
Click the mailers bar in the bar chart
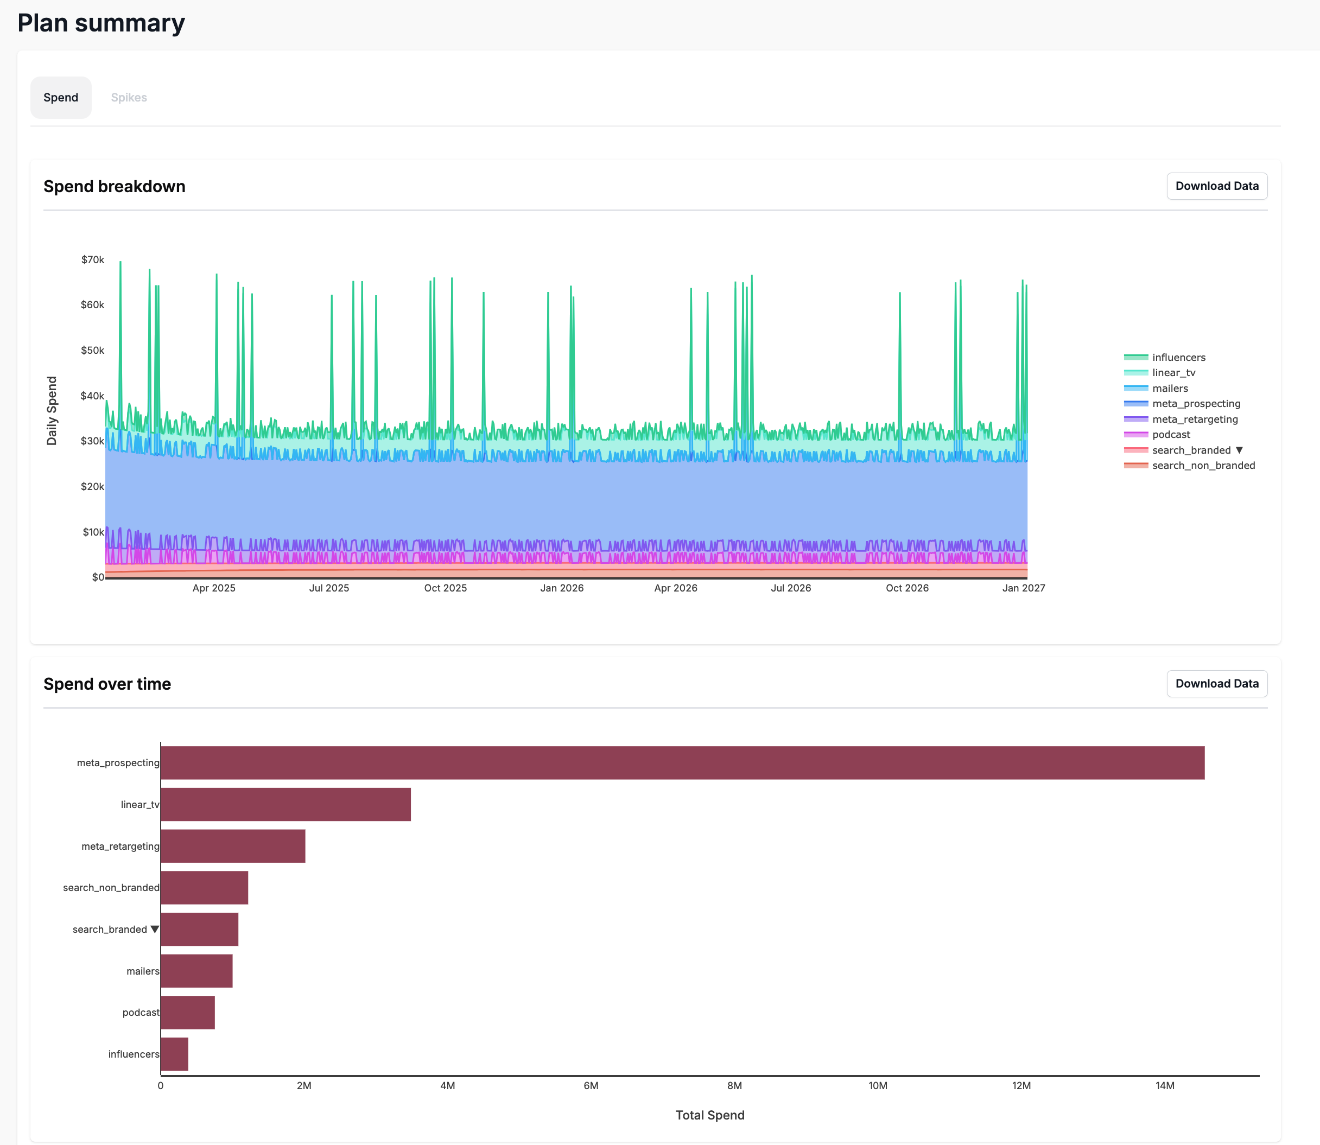click(196, 971)
